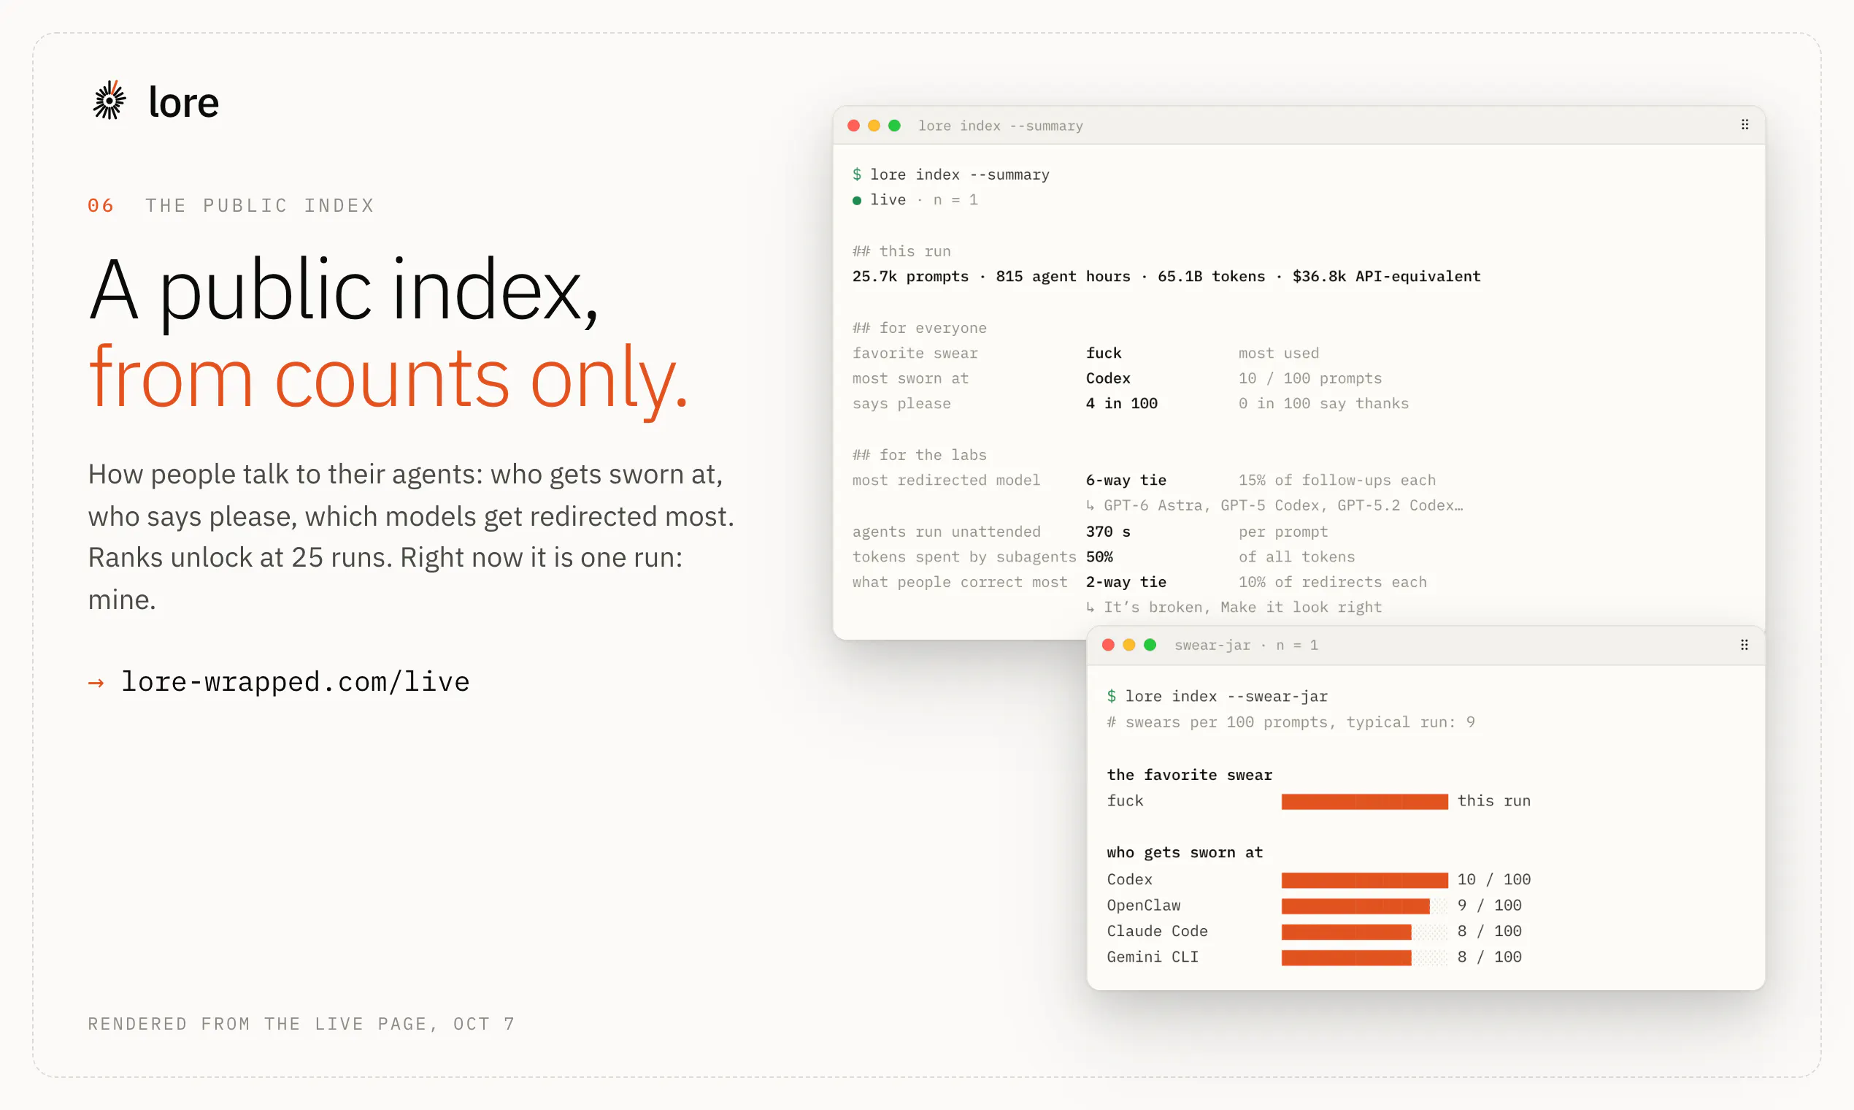The width and height of the screenshot is (1854, 1110).
Task: Click the Claude Code 8 / 100 bar
Action: coord(1364,932)
